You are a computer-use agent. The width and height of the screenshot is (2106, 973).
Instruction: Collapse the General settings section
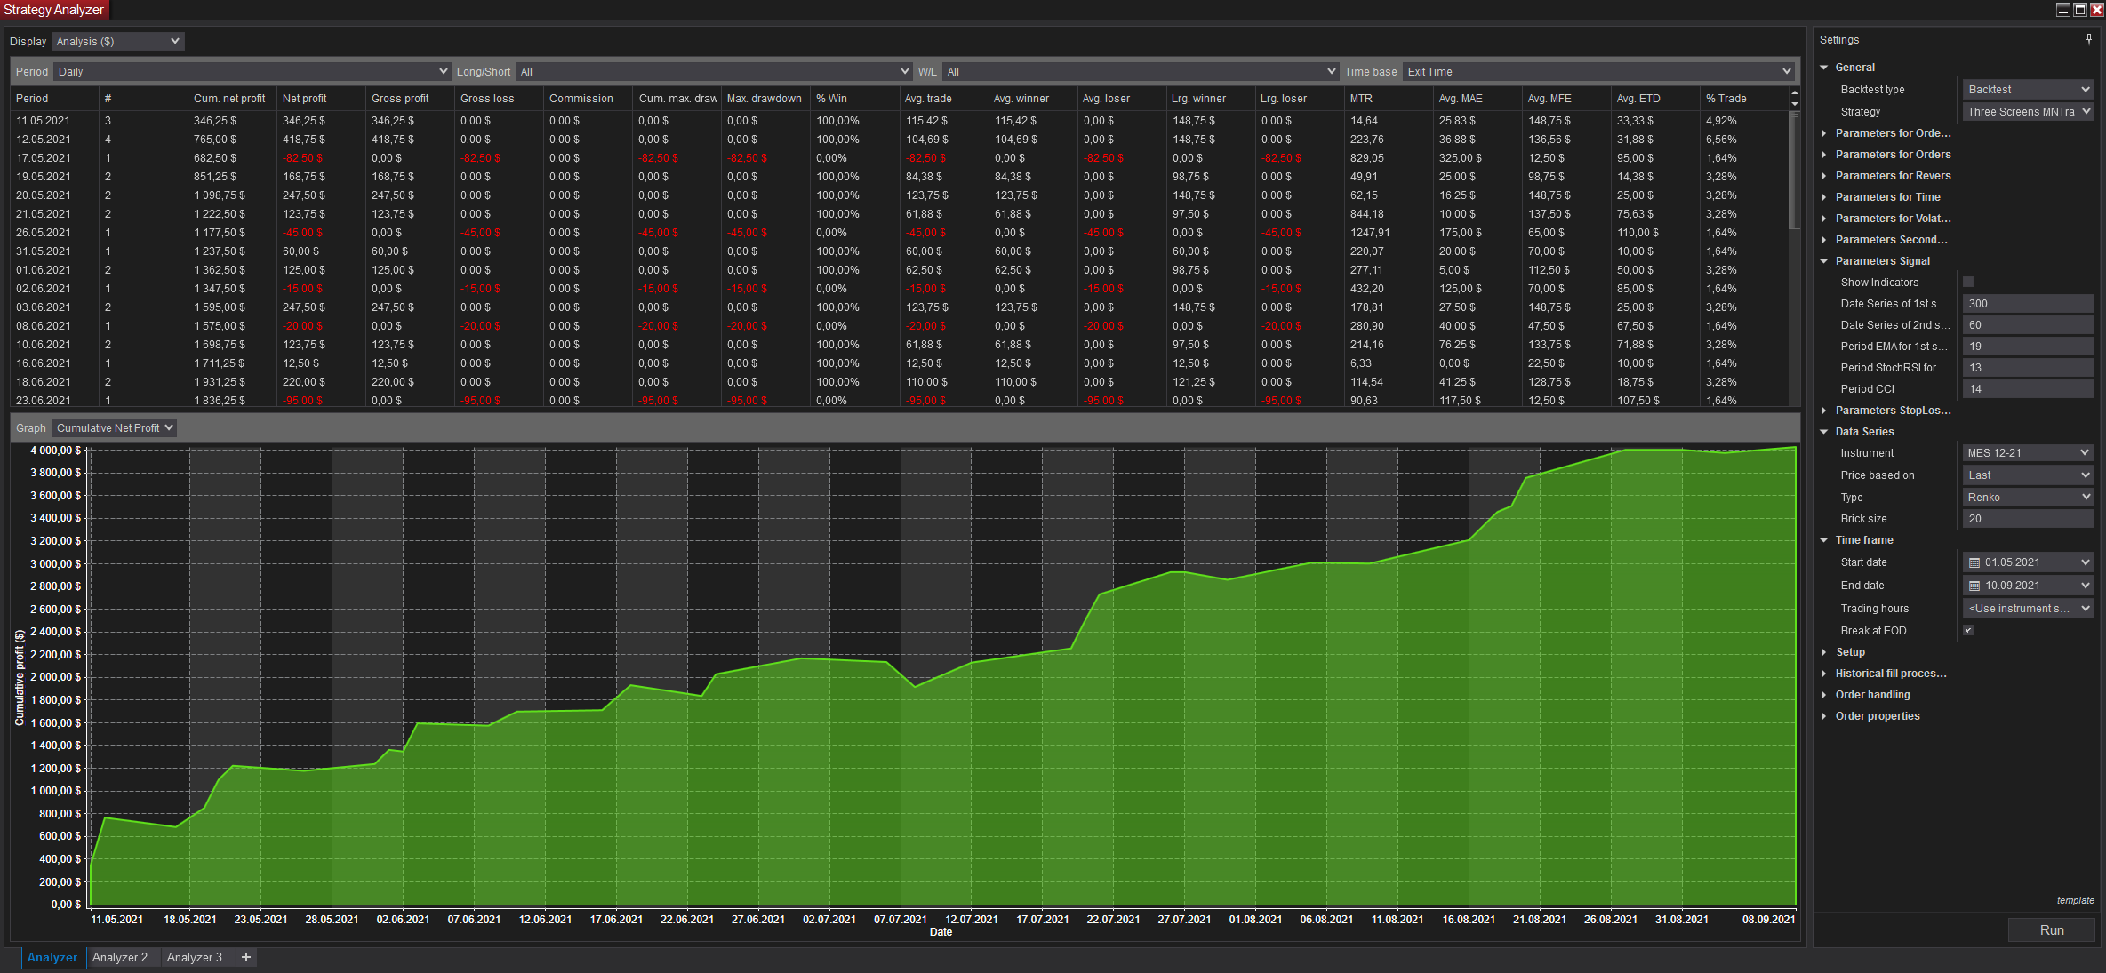tap(1824, 67)
